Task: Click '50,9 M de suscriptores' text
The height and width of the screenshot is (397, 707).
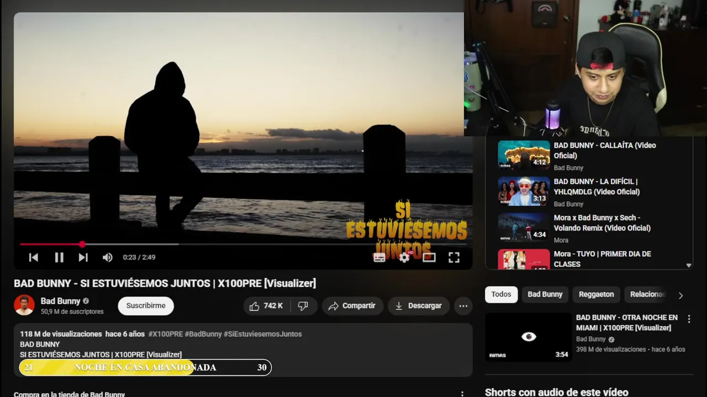Action: [x=72, y=312]
